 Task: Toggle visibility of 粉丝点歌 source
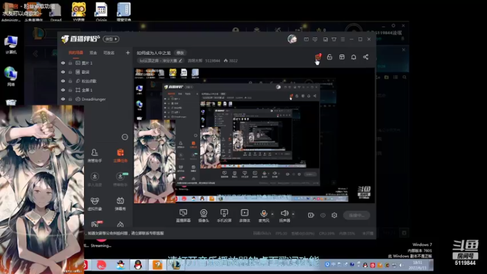[x=63, y=81]
